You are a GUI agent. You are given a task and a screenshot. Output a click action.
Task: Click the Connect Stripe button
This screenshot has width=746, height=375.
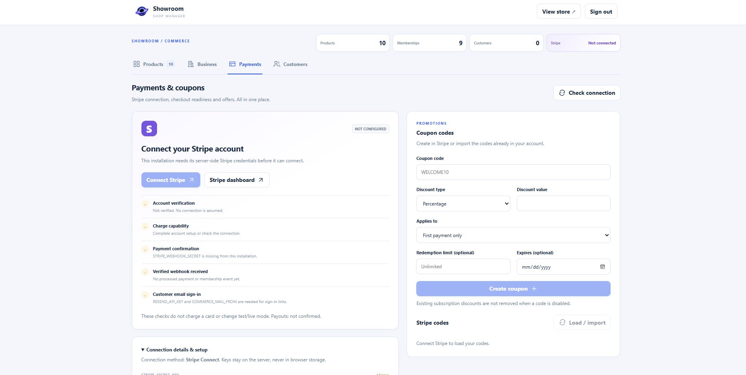tap(171, 180)
